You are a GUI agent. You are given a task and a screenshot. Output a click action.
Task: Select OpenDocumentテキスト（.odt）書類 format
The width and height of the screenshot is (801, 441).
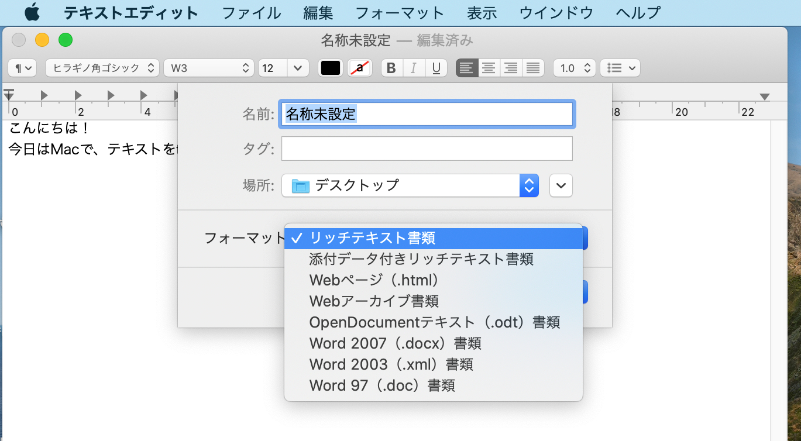pos(434,322)
